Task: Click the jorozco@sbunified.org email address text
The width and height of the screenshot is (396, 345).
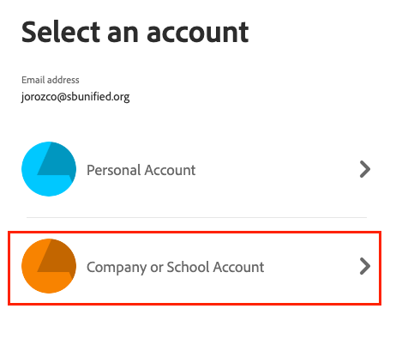Action: 75,97
